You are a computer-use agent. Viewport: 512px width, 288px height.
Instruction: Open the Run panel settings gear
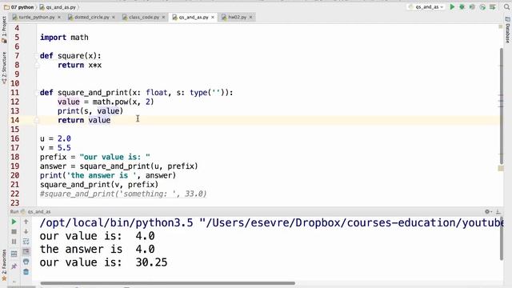(x=488, y=211)
